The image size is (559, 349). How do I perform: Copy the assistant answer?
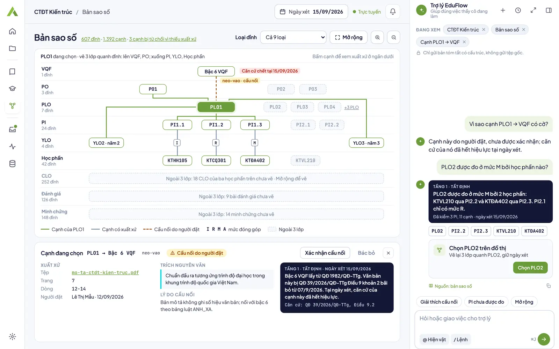(x=549, y=286)
